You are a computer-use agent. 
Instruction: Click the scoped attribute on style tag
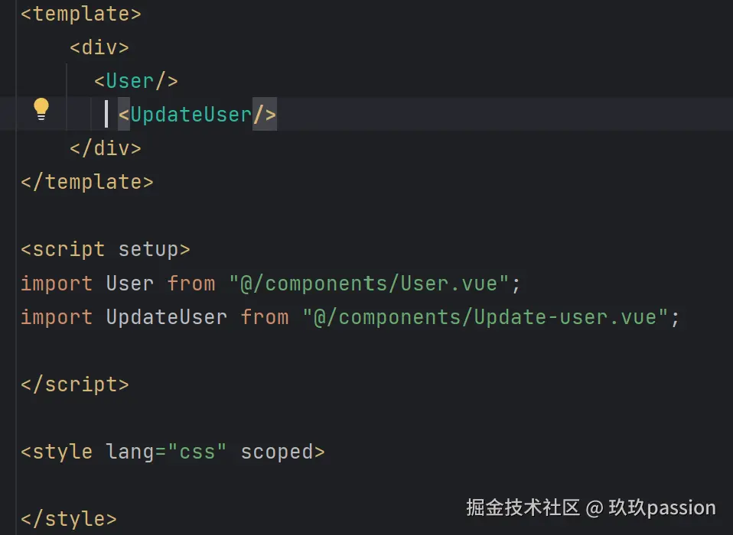coord(277,452)
